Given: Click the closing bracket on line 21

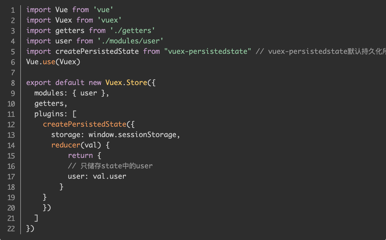Looking at the screenshot, I should (36, 218).
